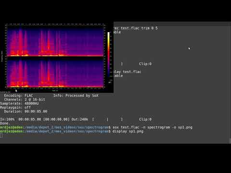Click the 'sox test.flac -n spectrogram -o sp1.png' command
Screen dimensions: 231x173
[x=153, y=127]
